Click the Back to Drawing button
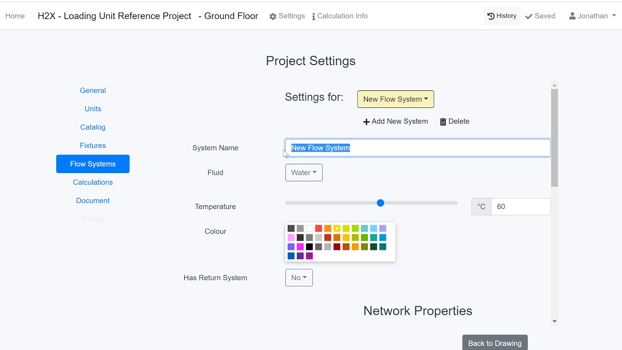 tap(495, 343)
